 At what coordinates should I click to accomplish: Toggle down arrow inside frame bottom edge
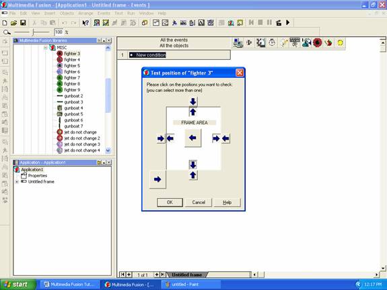(x=193, y=164)
